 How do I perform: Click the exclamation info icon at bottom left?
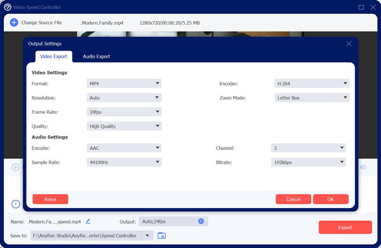click(16, 204)
